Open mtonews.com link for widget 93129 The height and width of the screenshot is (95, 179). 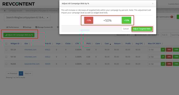pos(30,50)
